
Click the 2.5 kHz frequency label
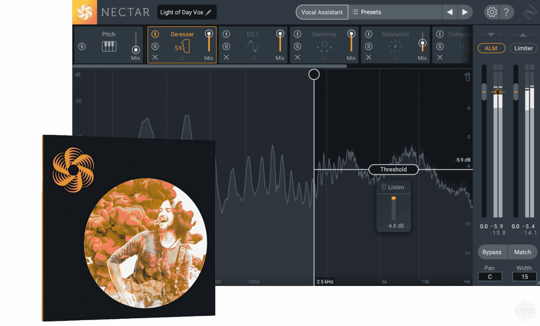325,282
